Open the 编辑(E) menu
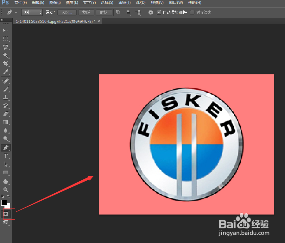This screenshot has width=285, height=243. coord(38,3)
